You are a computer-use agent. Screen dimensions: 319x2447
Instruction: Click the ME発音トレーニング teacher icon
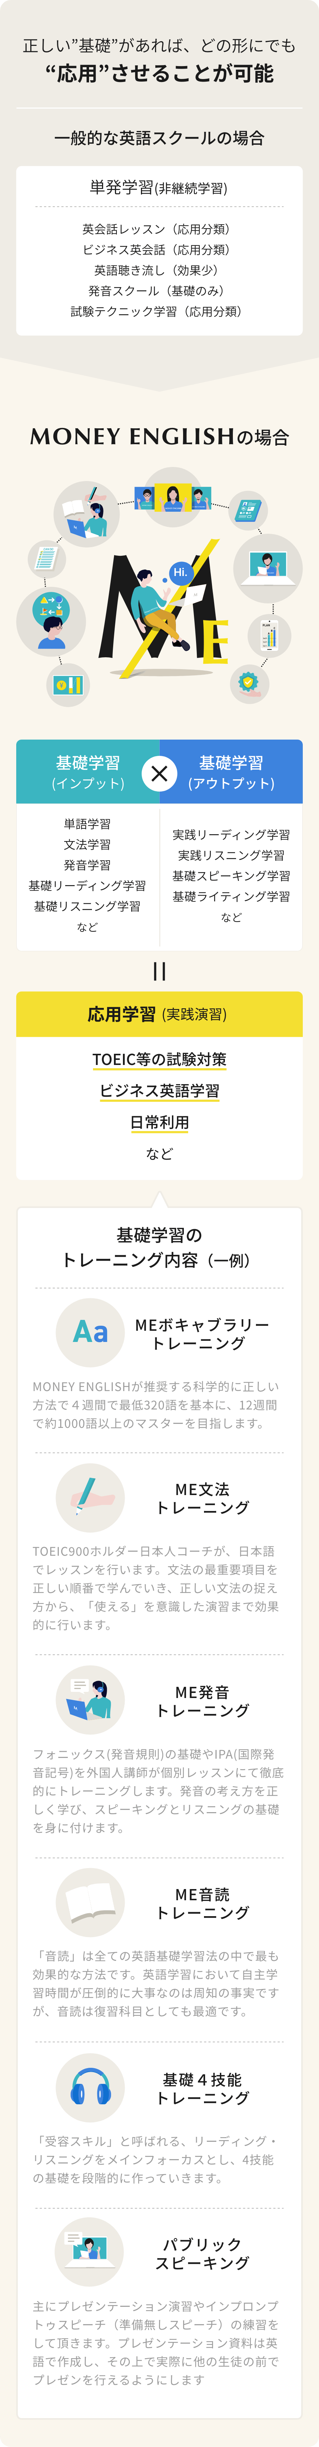coord(90,1700)
